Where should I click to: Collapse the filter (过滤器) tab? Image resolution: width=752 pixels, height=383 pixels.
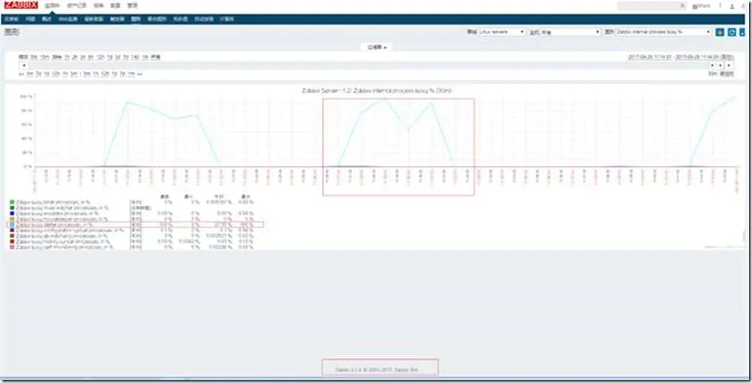point(377,47)
